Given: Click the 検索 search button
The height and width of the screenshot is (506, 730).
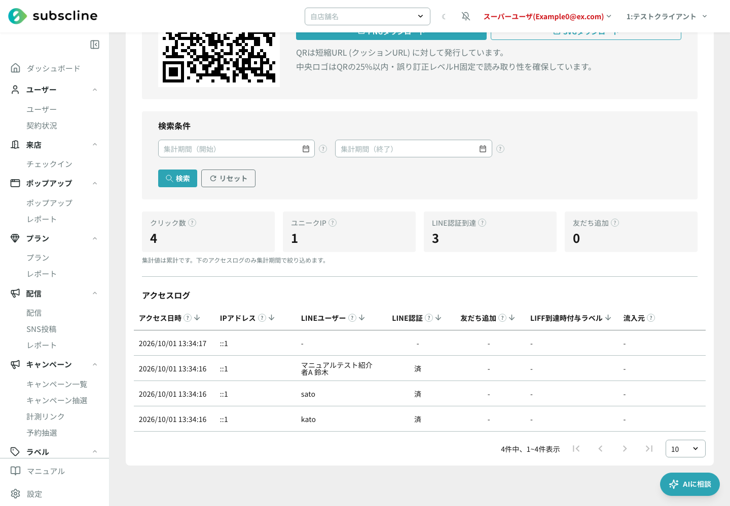Looking at the screenshot, I should (x=177, y=179).
